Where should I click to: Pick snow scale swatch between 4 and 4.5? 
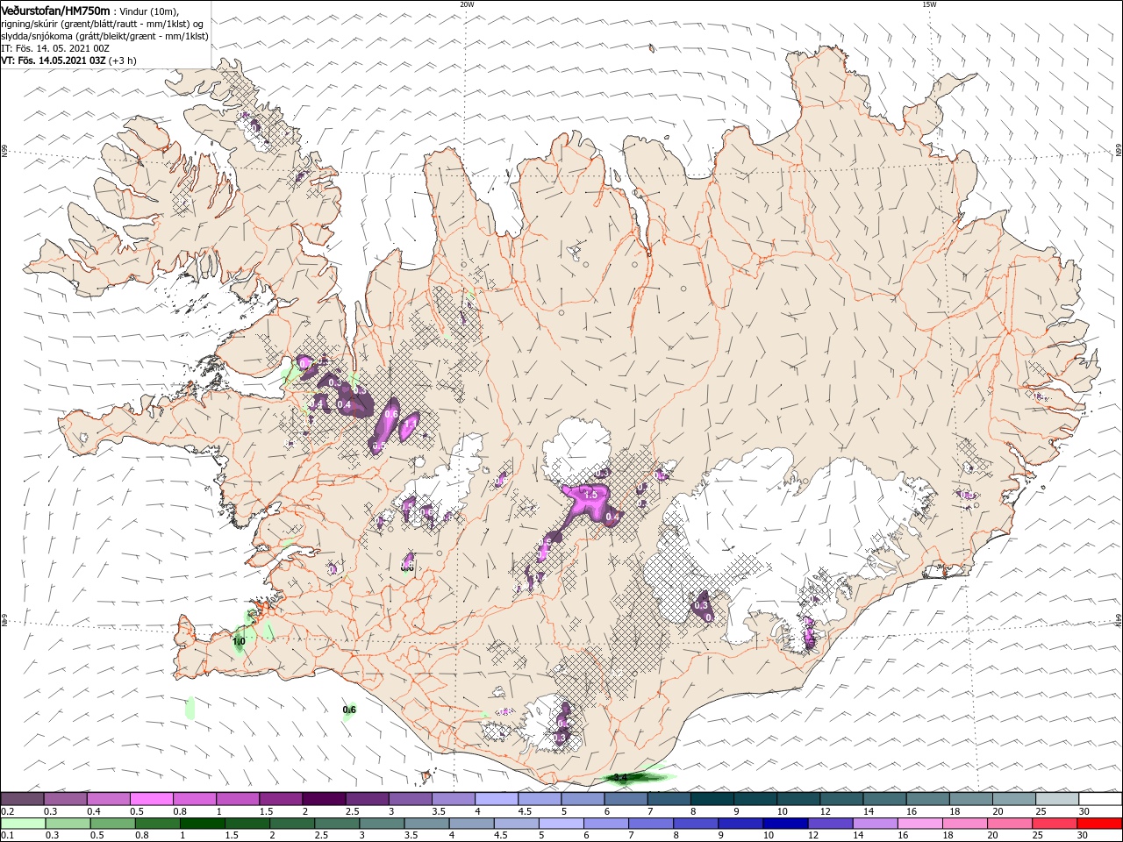497,798
